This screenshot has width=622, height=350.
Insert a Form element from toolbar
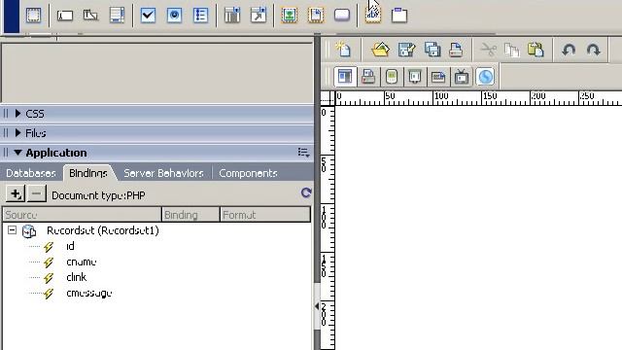tap(33, 16)
